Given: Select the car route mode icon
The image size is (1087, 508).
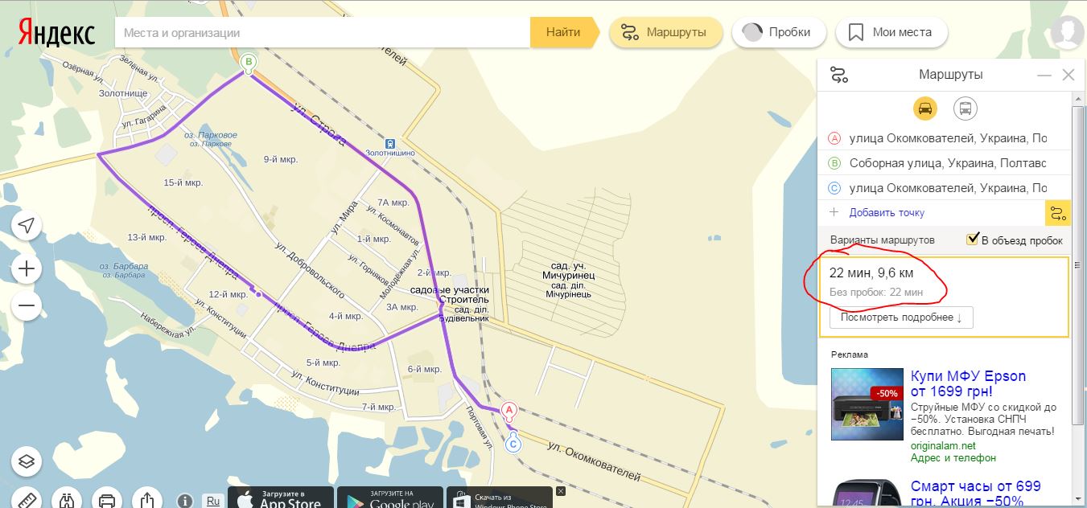Looking at the screenshot, I should tap(925, 109).
